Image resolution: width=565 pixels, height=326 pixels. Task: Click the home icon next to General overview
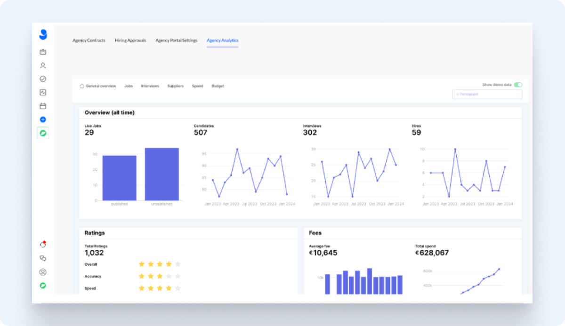click(82, 86)
